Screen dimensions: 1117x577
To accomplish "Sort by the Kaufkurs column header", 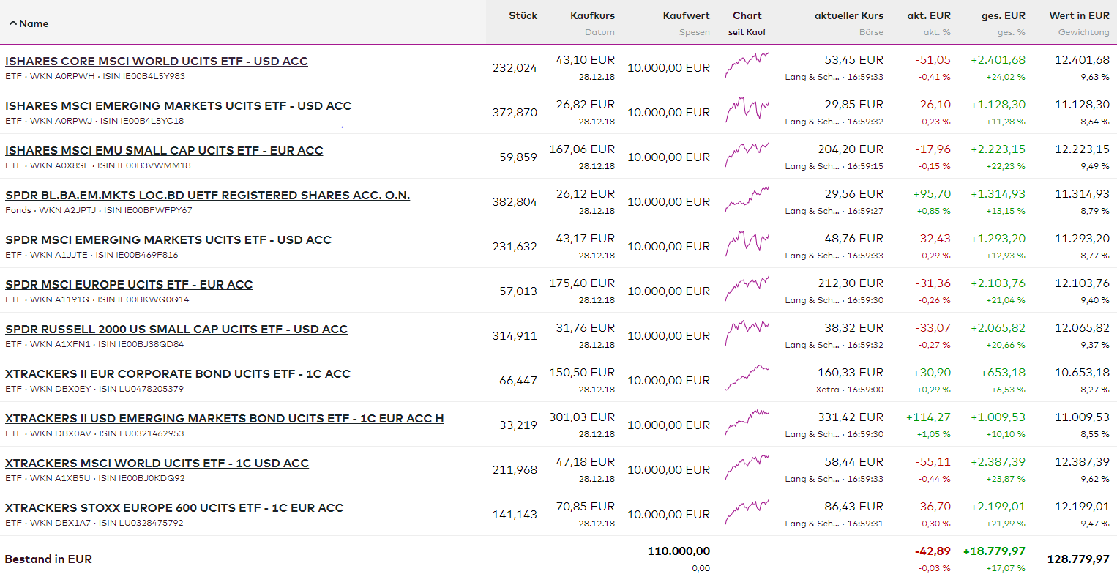I will 592,15.
